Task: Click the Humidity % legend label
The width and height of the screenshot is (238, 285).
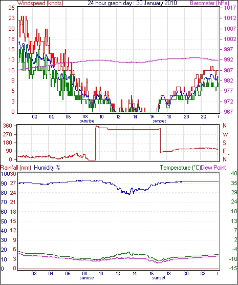Action: (x=47, y=168)
